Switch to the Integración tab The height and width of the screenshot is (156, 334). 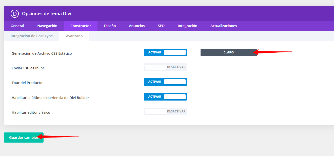[187, 26]
